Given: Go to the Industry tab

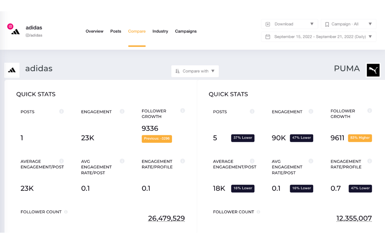Looking at the screenshot, I should click(x=160, y=31).
